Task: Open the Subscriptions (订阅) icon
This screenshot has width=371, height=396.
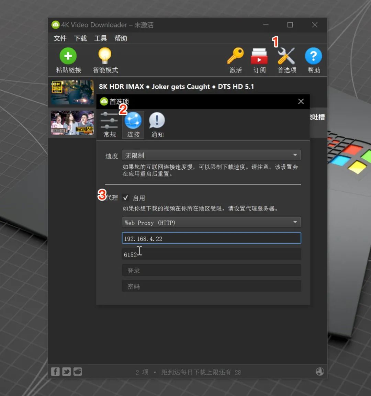Action: point(259,56)
